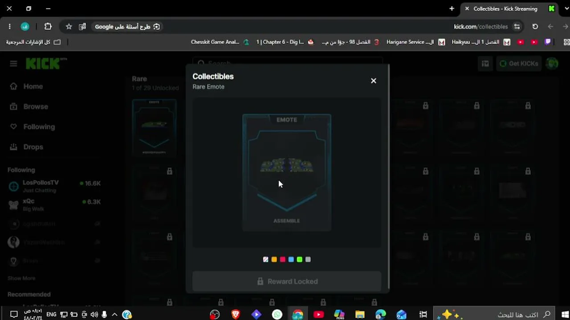Go back to previous page
The height and width of the screenshot is (320, 570).
click(x=566, y=27)
